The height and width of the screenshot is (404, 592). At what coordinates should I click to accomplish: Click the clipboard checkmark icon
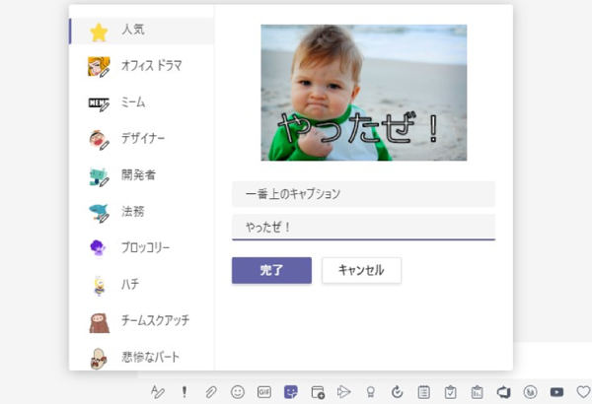451,392
